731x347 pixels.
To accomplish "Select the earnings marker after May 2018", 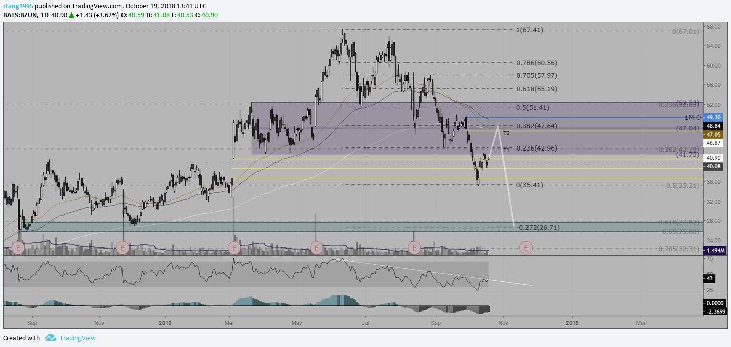I will coord(316,247).
